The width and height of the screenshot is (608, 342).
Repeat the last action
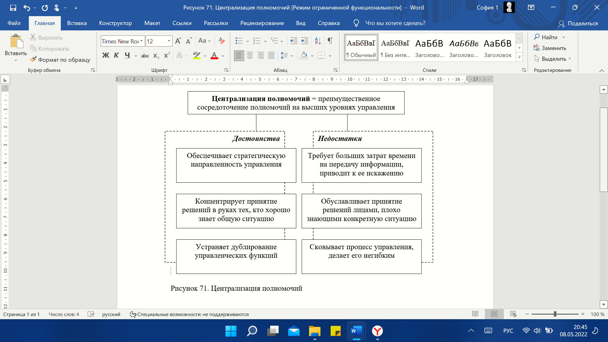click(45, 8)
